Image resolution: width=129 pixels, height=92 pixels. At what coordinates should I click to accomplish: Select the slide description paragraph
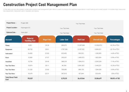tap(64, 10)
